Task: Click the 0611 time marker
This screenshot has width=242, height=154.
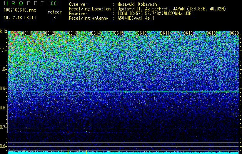Action: coord(27,33)
